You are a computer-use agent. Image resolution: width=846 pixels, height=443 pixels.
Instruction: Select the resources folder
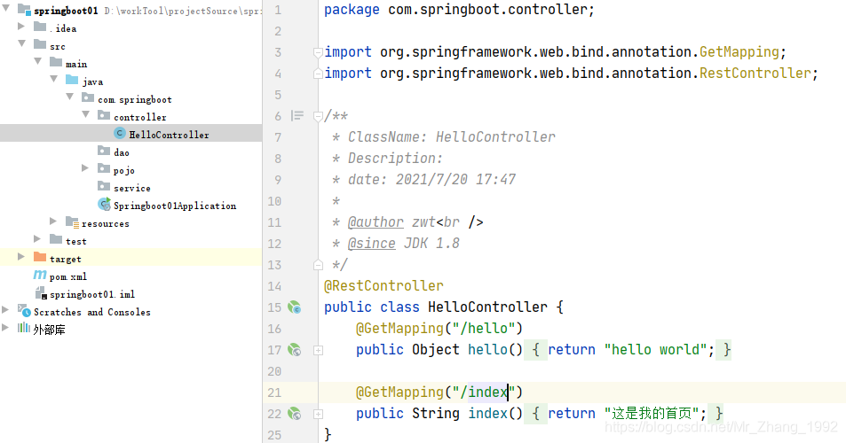point(106,223)
